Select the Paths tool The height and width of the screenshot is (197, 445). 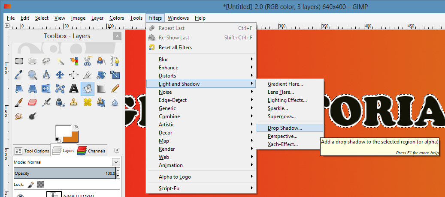115,61
